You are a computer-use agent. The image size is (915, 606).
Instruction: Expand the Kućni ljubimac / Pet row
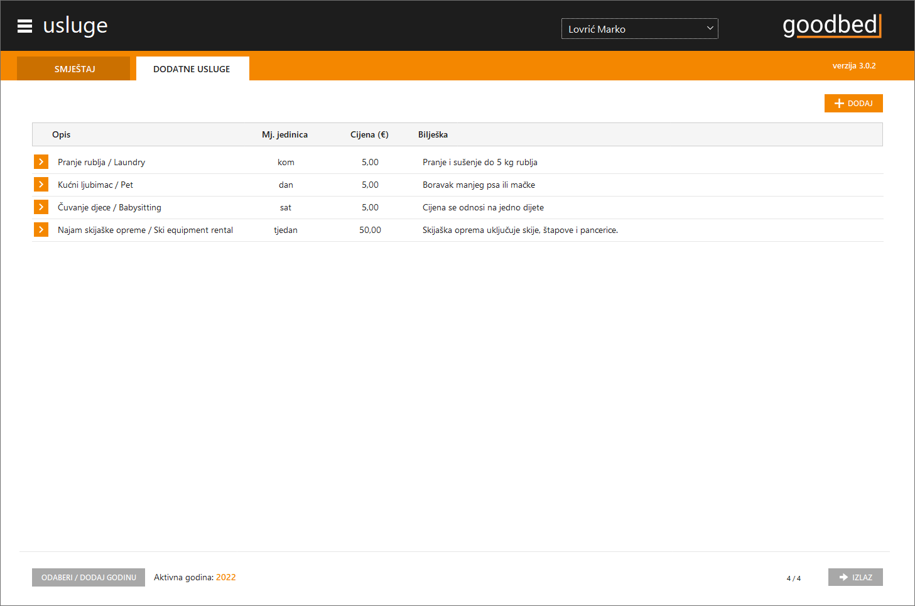coord(41,185)
